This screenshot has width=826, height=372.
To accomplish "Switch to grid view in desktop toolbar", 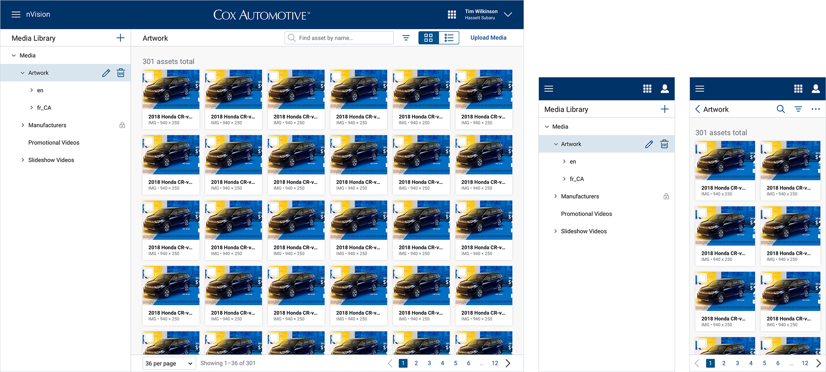I will pos(429,38).
